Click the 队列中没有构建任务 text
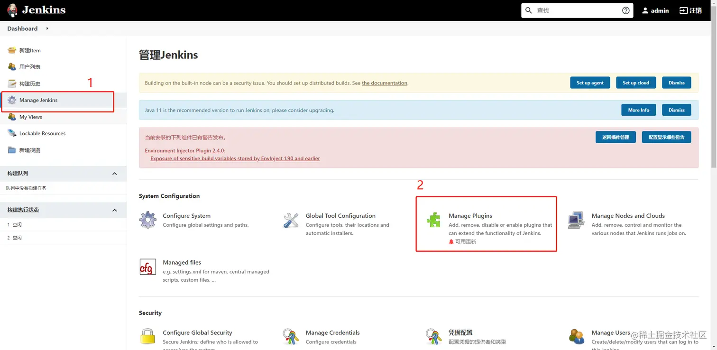This screenshot has width=717, height=350. (x=26, y=188)
